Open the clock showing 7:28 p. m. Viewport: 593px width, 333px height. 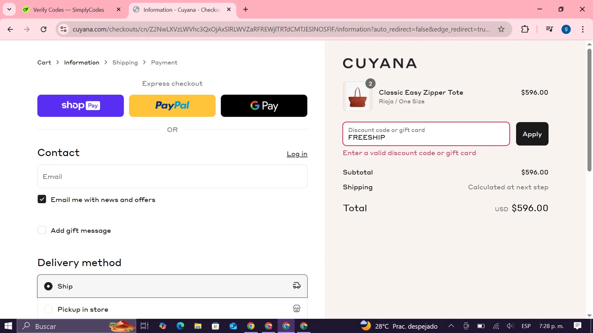tap(551, 326)
